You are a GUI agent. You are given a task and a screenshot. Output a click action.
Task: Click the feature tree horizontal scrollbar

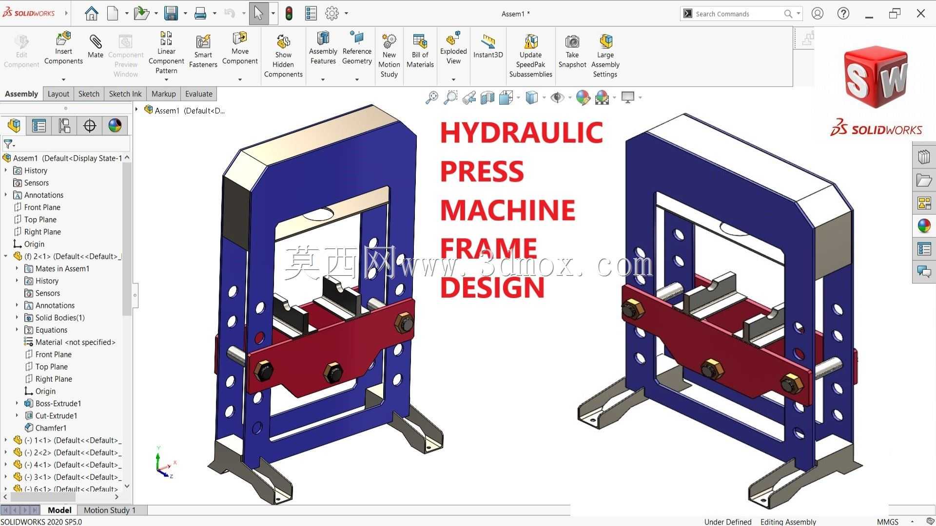[x=43, y=497]
